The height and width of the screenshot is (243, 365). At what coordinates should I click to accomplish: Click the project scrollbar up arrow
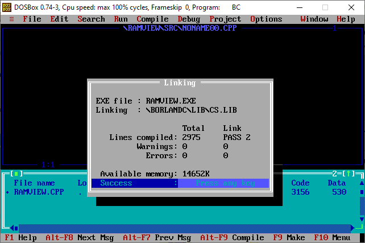[x=362, y=183]
